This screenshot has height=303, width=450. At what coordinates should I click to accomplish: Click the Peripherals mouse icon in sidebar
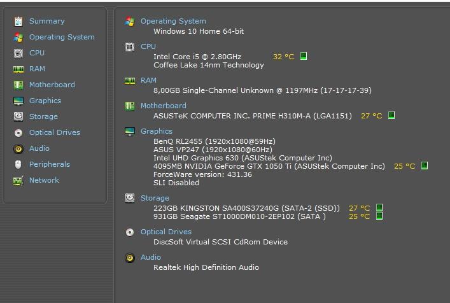(x=18, y=164)
